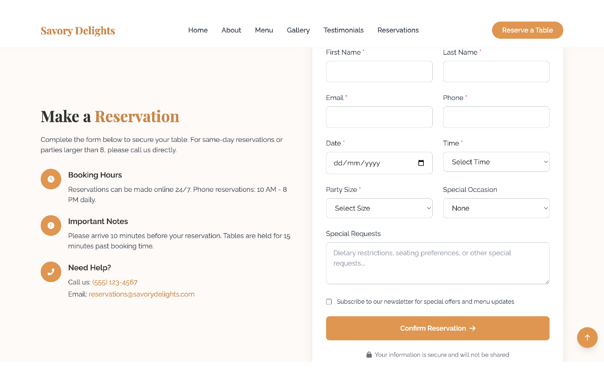The width and height of the screenshot is (604, 375).
Task: Open the date picker calendar icon
Action: coord(421,163)
